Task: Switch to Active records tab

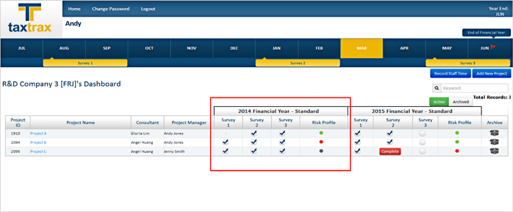Action: [x=439, y=102]
